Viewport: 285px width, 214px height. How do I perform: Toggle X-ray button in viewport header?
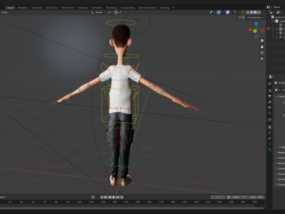tap(243, 12)
